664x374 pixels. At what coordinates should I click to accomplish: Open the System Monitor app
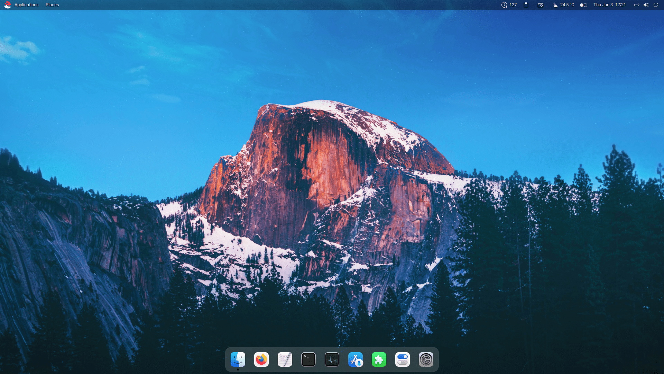tap(332, 359)
